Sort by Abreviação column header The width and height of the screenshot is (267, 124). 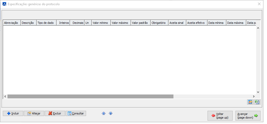pos(12,23)
